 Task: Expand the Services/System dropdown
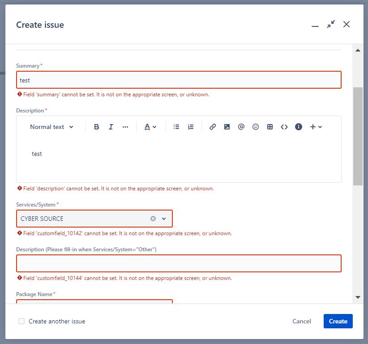pyautogui.click(x=164, y=219)
